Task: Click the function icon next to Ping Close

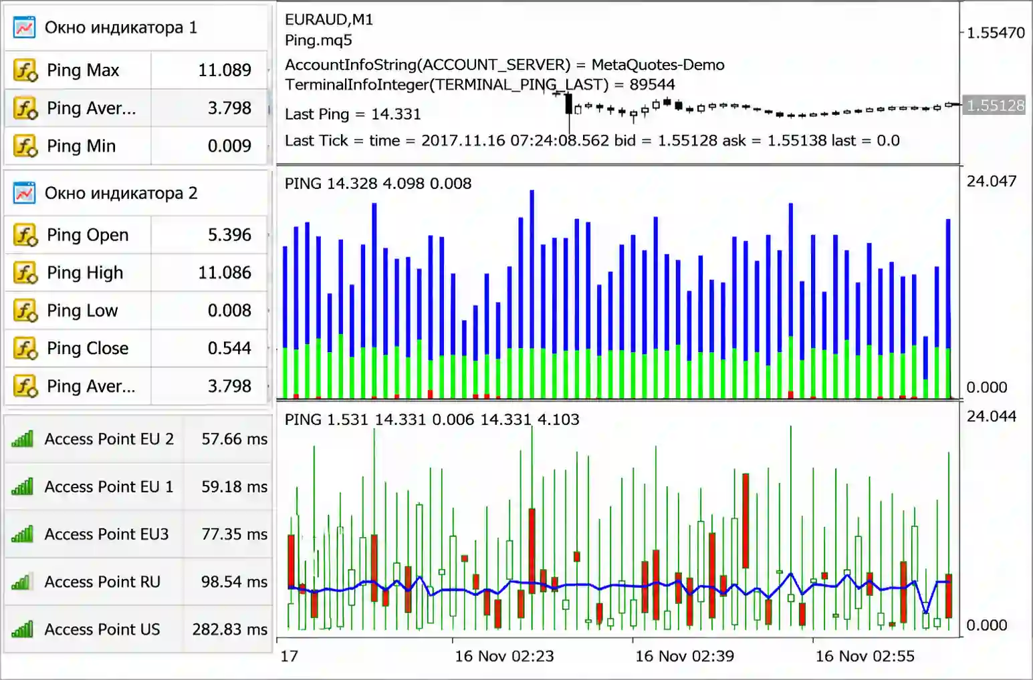Action: (x=25, y=348)
